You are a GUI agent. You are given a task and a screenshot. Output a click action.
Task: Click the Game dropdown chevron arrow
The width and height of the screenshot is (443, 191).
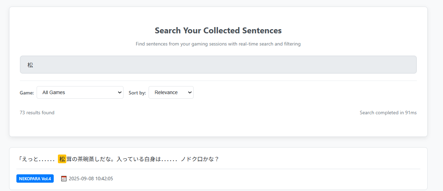point(120,92)
